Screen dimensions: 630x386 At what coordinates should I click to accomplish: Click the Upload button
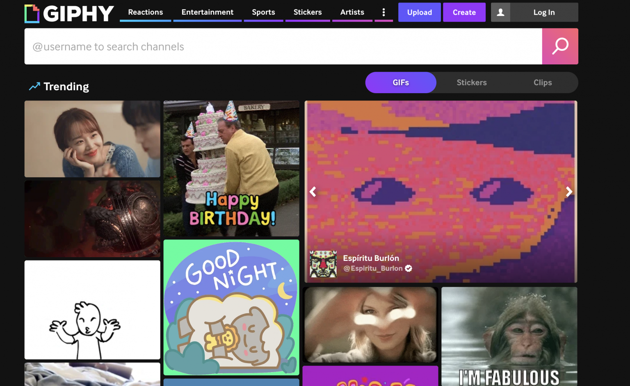pyautogui.click(x=419, y=12)
